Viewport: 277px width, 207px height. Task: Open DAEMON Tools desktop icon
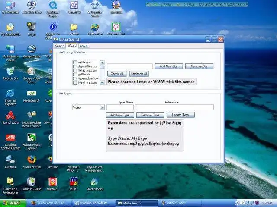32,7
